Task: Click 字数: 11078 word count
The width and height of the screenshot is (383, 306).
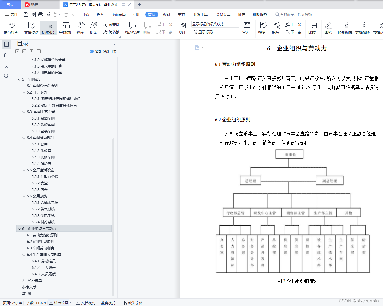Action: [x=36, y=303]
